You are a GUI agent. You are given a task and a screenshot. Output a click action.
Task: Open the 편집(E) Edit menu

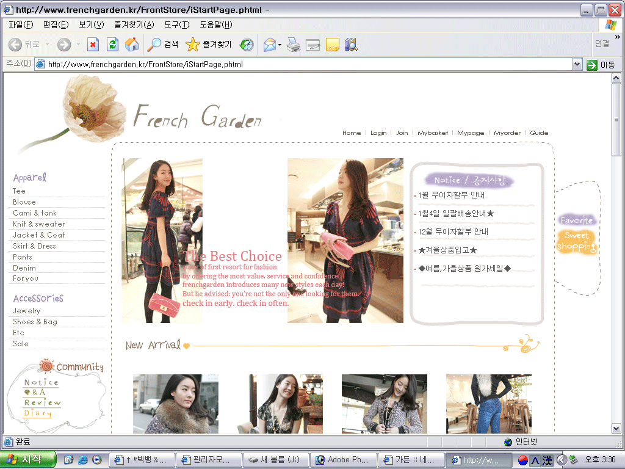56,24
